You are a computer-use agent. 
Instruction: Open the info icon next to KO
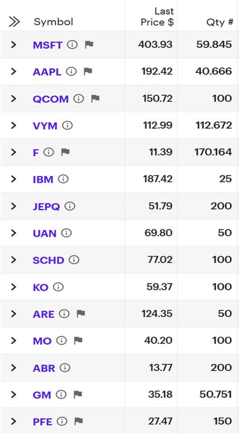tap(58, 287)
